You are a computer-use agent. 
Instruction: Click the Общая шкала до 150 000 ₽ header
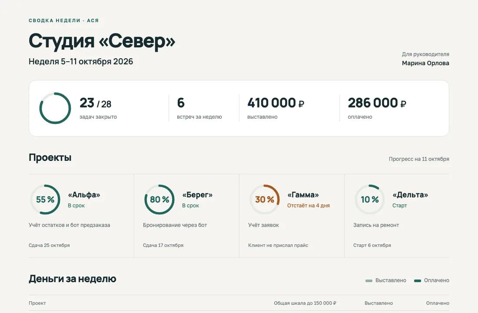tap(305, 303)
